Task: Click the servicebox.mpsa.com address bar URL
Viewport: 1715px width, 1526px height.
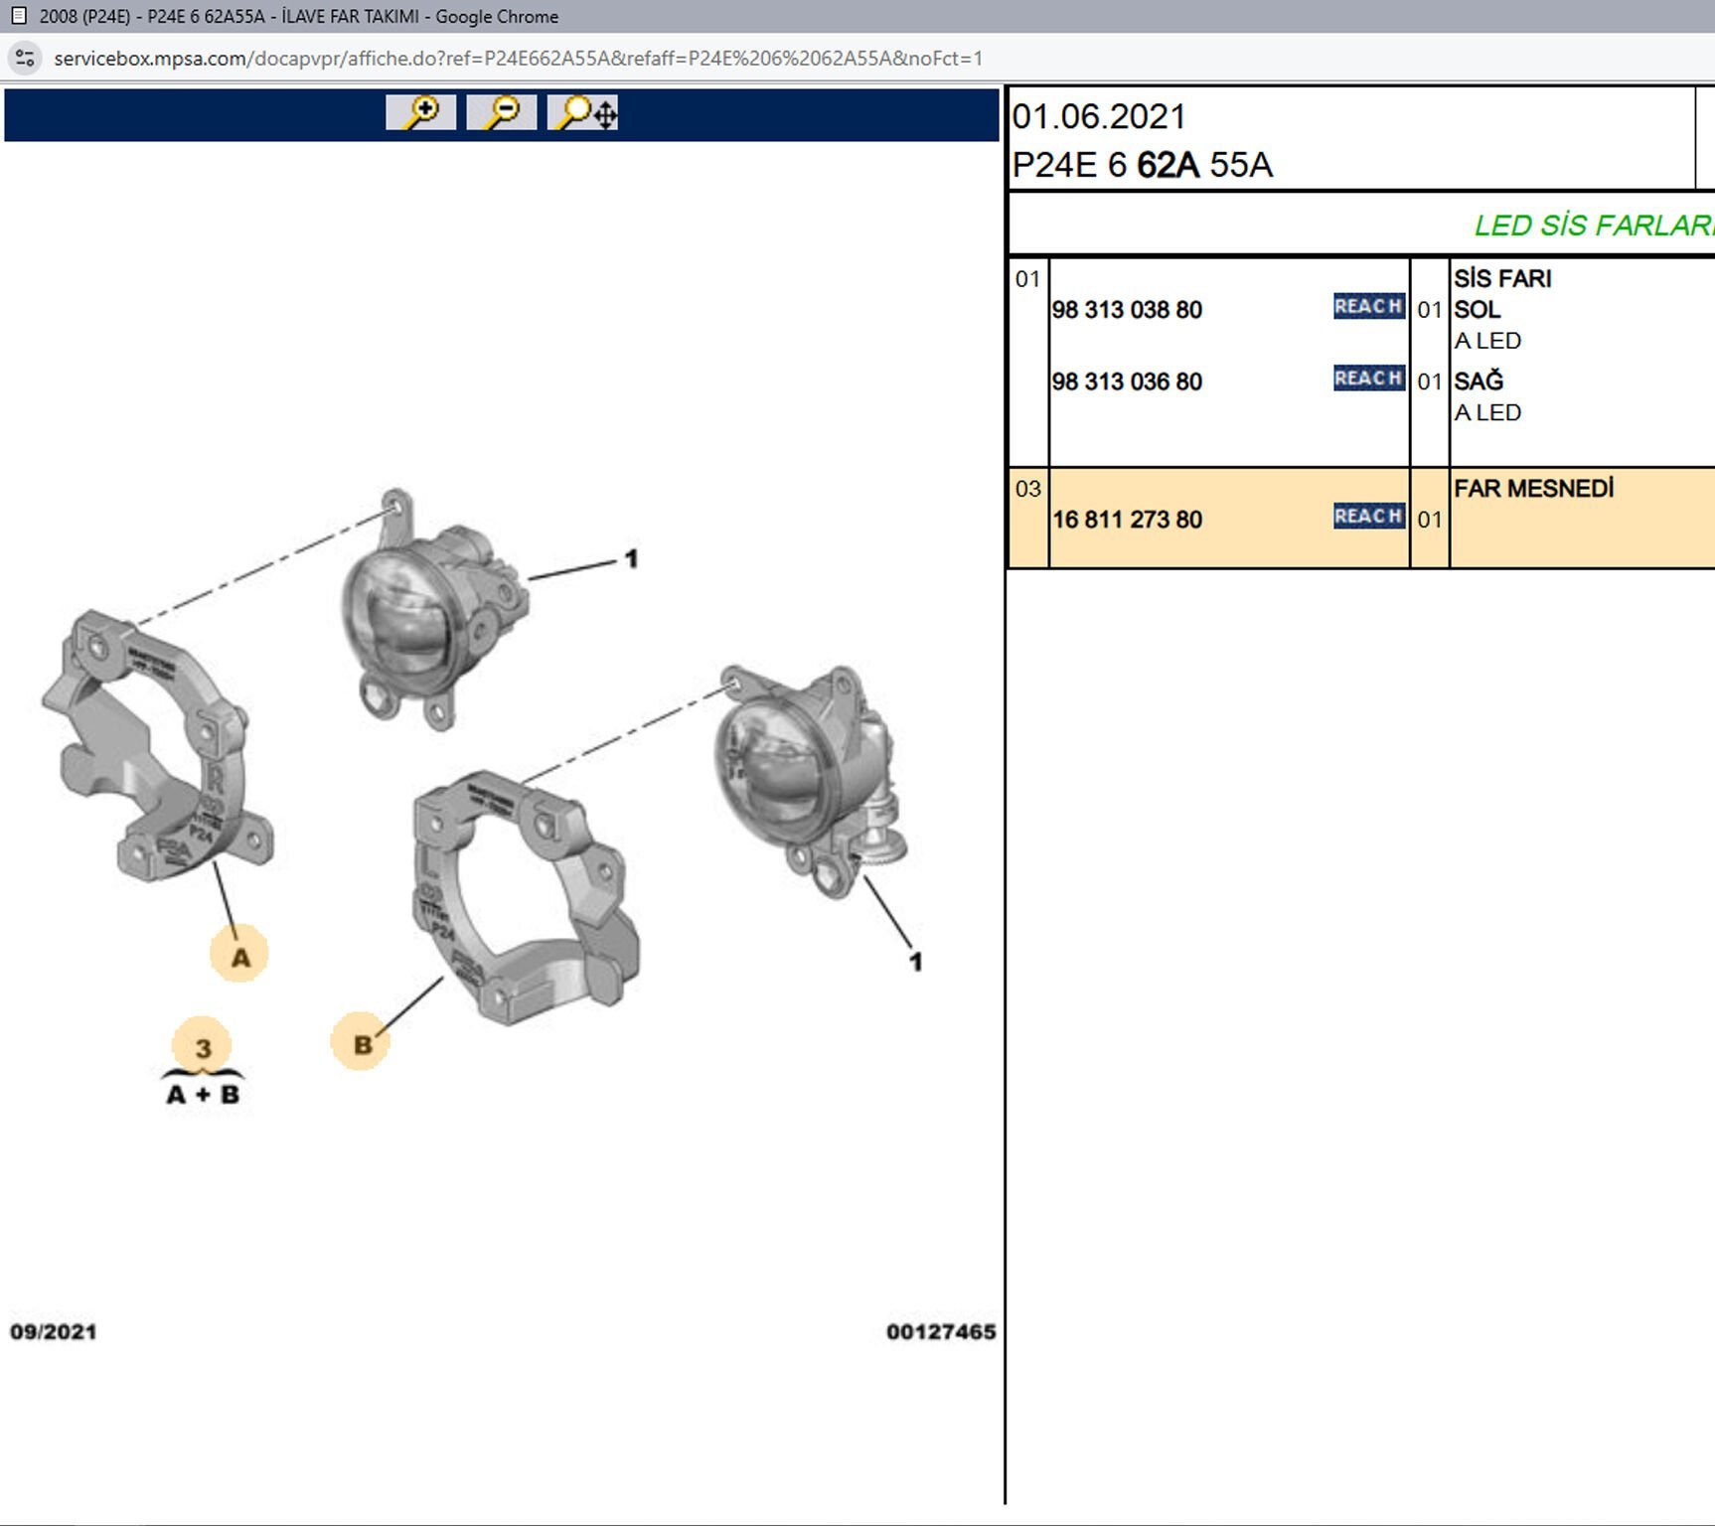Action: point(517,59)
